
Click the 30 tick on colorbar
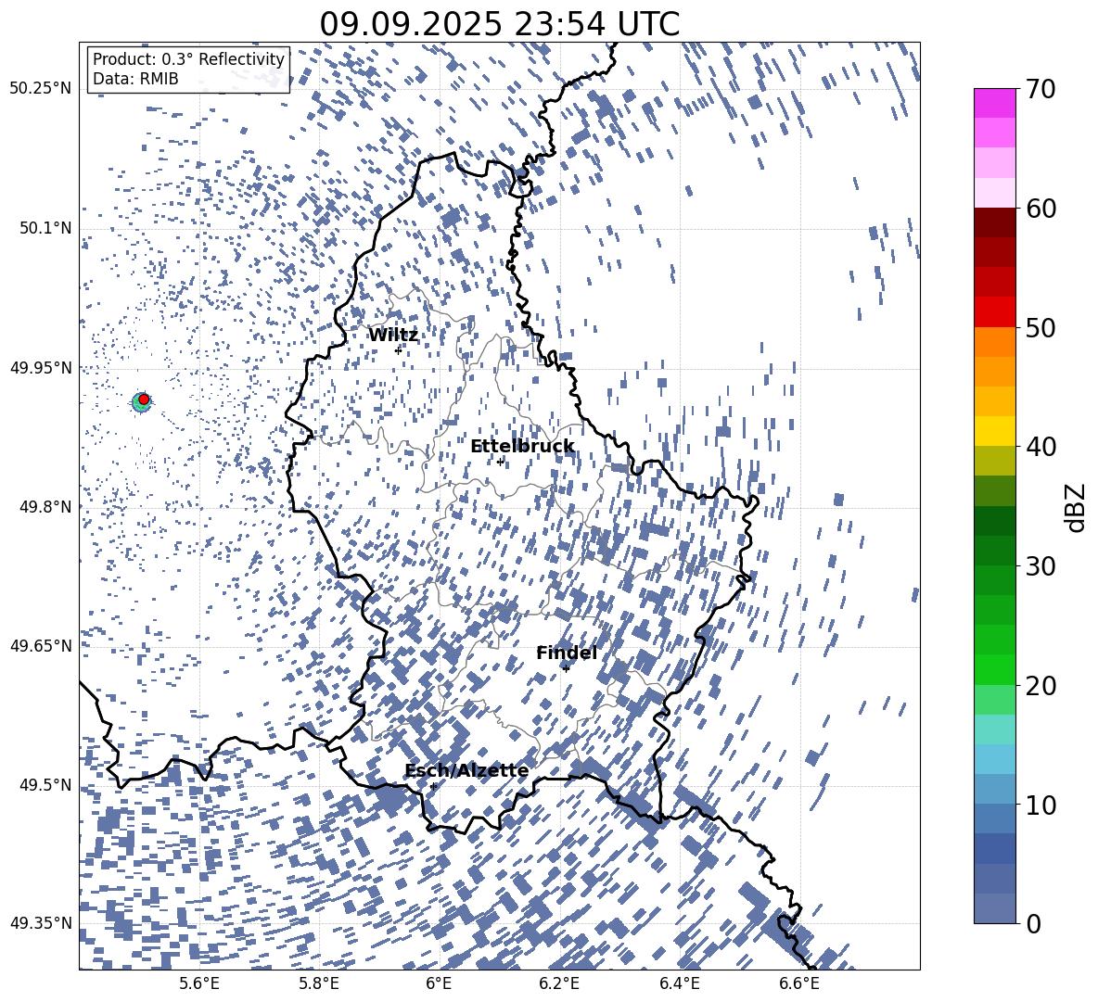(x=1041, y=566)
